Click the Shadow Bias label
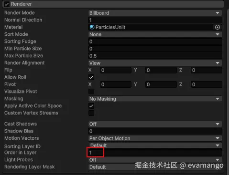Viewport: 229px width, 175px height. tap(19, 131)
